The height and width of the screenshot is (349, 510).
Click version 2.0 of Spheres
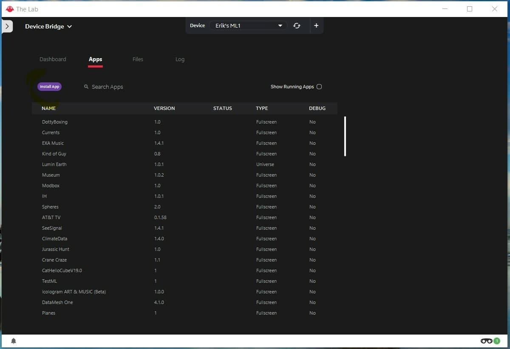point(157,207)
